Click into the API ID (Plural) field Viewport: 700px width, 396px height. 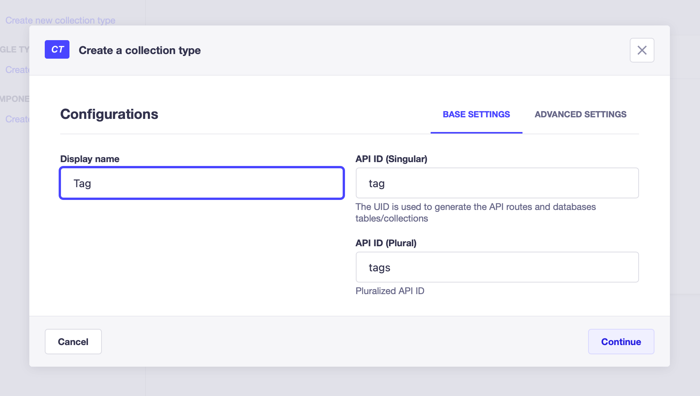pos(497,267)
